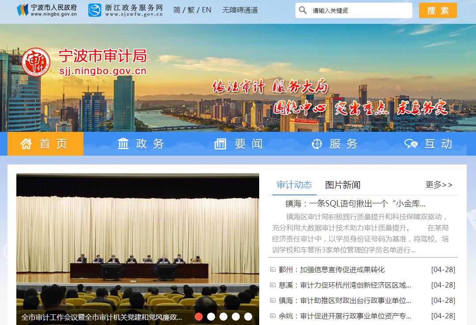Click the [04-28] date on 余姚 row
Image resolution: width=476 pixels, height=325 pixels.
pos(443,316)
